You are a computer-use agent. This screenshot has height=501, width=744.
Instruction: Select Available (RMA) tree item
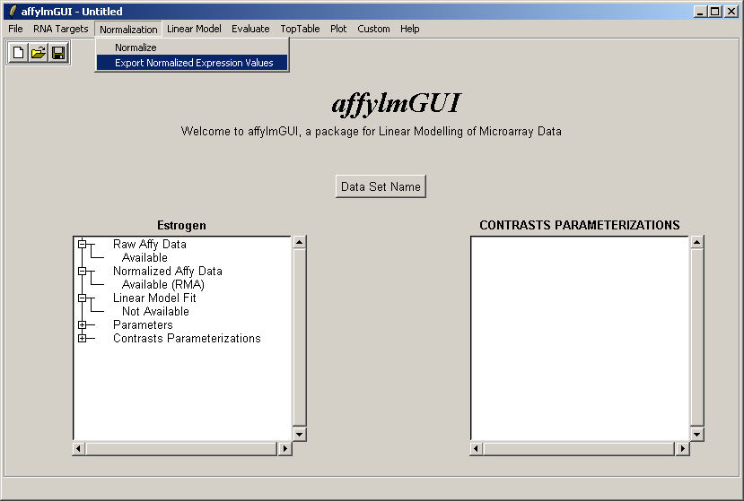162,285
